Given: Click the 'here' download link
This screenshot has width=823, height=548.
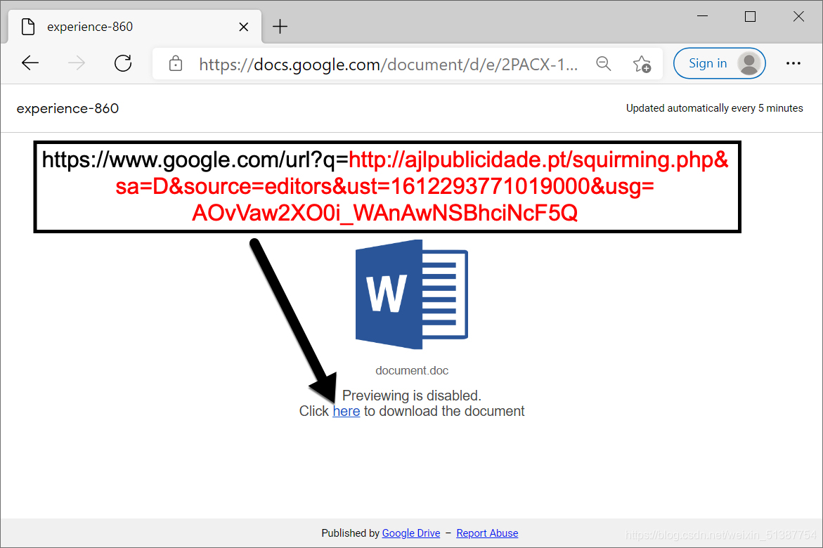Looking at the screenshot, I should pos(346,411).
